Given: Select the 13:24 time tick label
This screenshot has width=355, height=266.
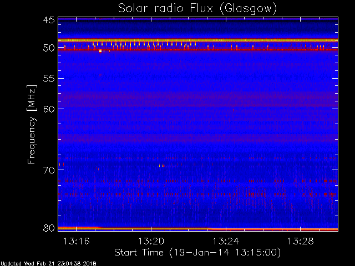Looking at the screenshot, I should click(226, 241).
